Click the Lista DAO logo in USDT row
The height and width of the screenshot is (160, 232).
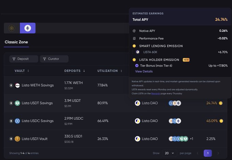click(137, 103)
